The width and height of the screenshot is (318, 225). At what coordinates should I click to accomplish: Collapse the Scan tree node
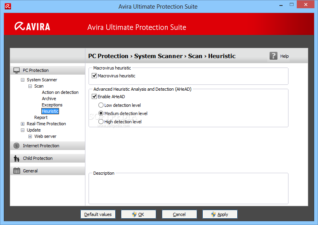(x=30, y=86)
